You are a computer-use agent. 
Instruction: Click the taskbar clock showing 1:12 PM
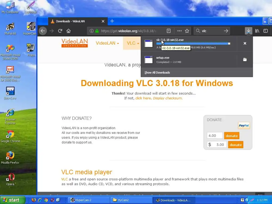click(262, 200)
